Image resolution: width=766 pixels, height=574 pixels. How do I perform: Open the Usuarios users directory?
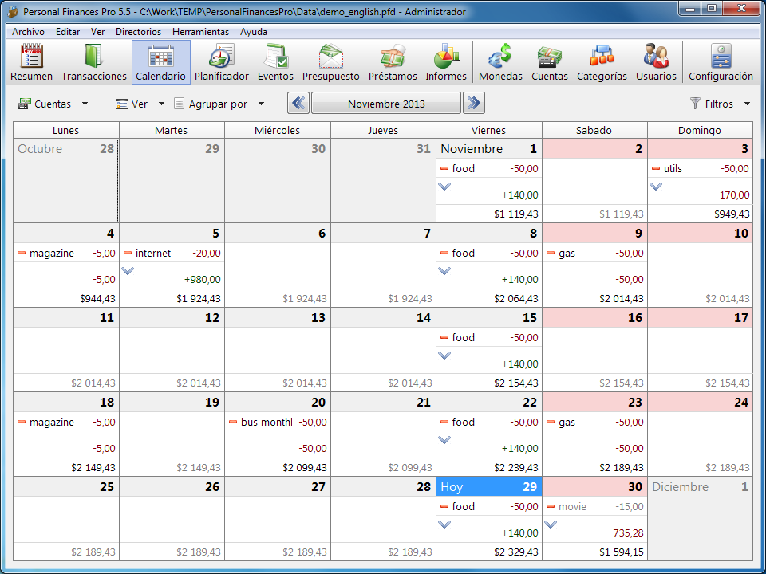656,62
